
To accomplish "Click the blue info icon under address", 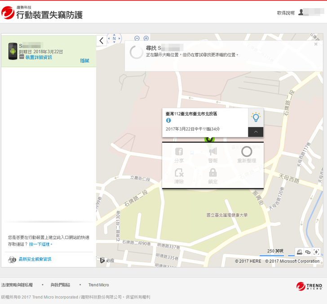I will click(168, 121).
